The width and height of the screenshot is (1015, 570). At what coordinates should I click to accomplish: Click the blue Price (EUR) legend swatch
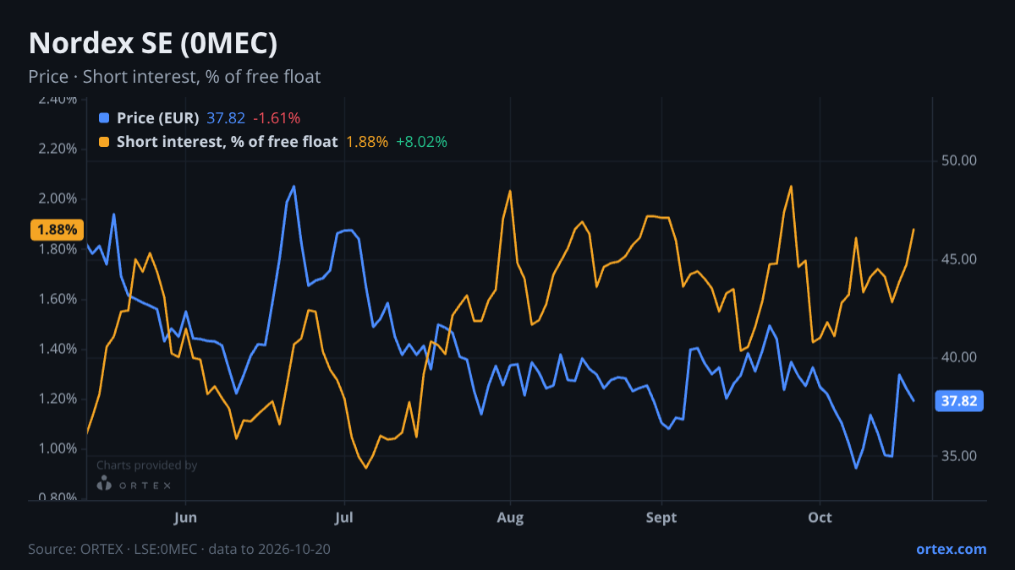tap(104, 118)
